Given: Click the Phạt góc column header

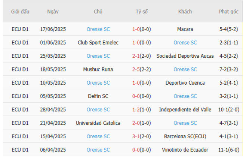Looking at the screenshot, I should click(228, 12).
